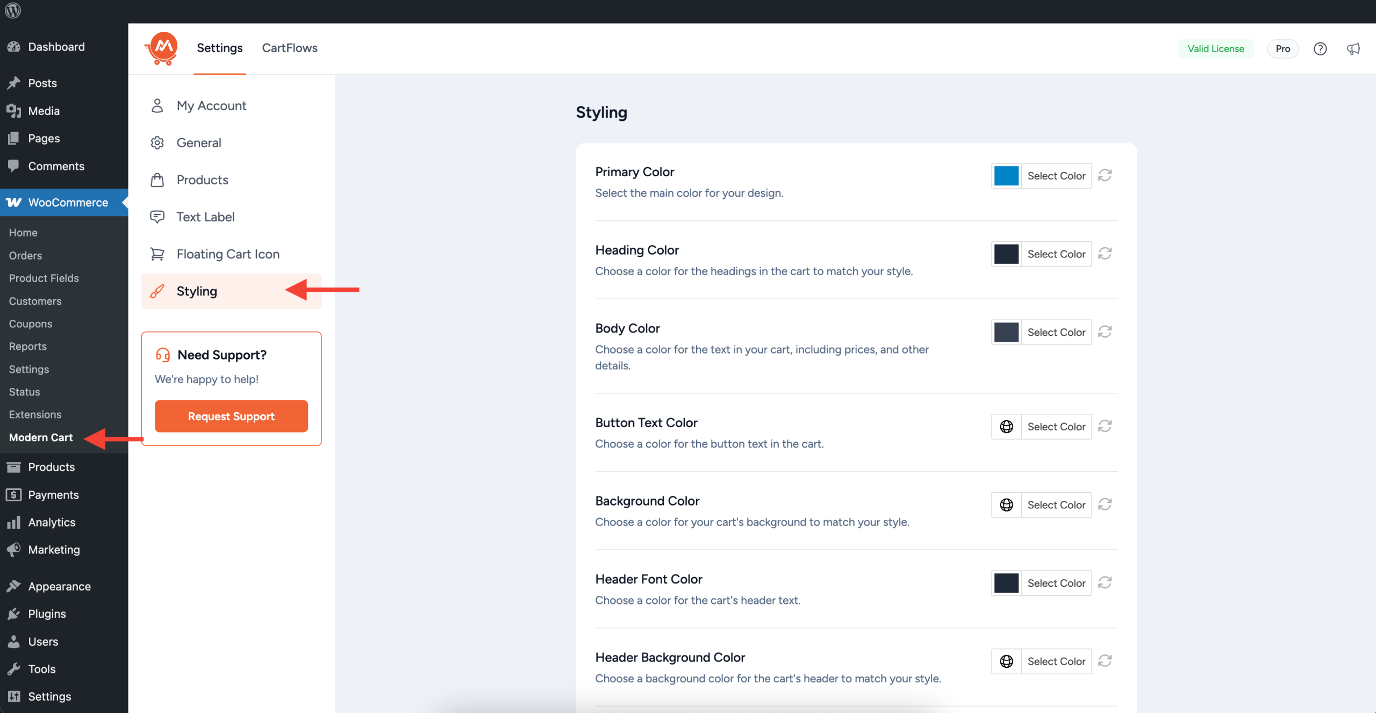Click Select Color for Button Text Color
The width and height of the screenshot is (1376, 713).
pos(1056,426)
